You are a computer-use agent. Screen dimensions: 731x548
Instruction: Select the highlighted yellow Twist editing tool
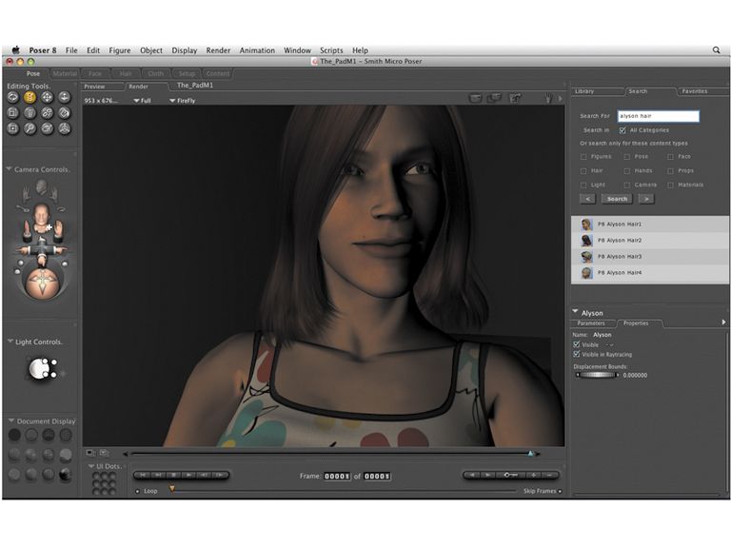30,96
